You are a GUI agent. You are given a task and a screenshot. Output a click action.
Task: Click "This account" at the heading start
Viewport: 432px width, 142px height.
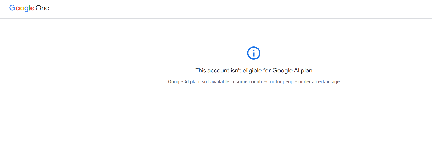point(212,71)
